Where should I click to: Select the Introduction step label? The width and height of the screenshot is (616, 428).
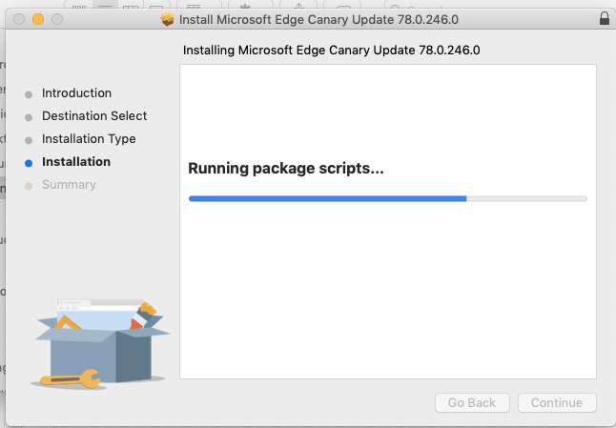pos(76,93)
